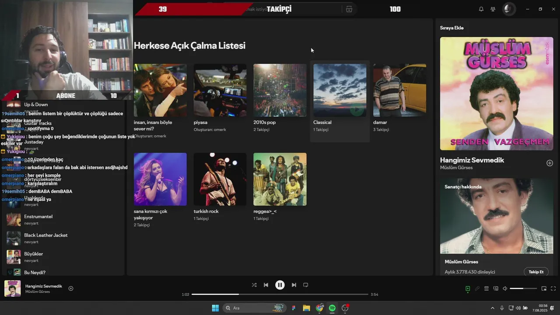Image resolution: width=560 pixels, height=315 pixels.
Task: Click the browse icon in top bar
Action: [349, 9]
